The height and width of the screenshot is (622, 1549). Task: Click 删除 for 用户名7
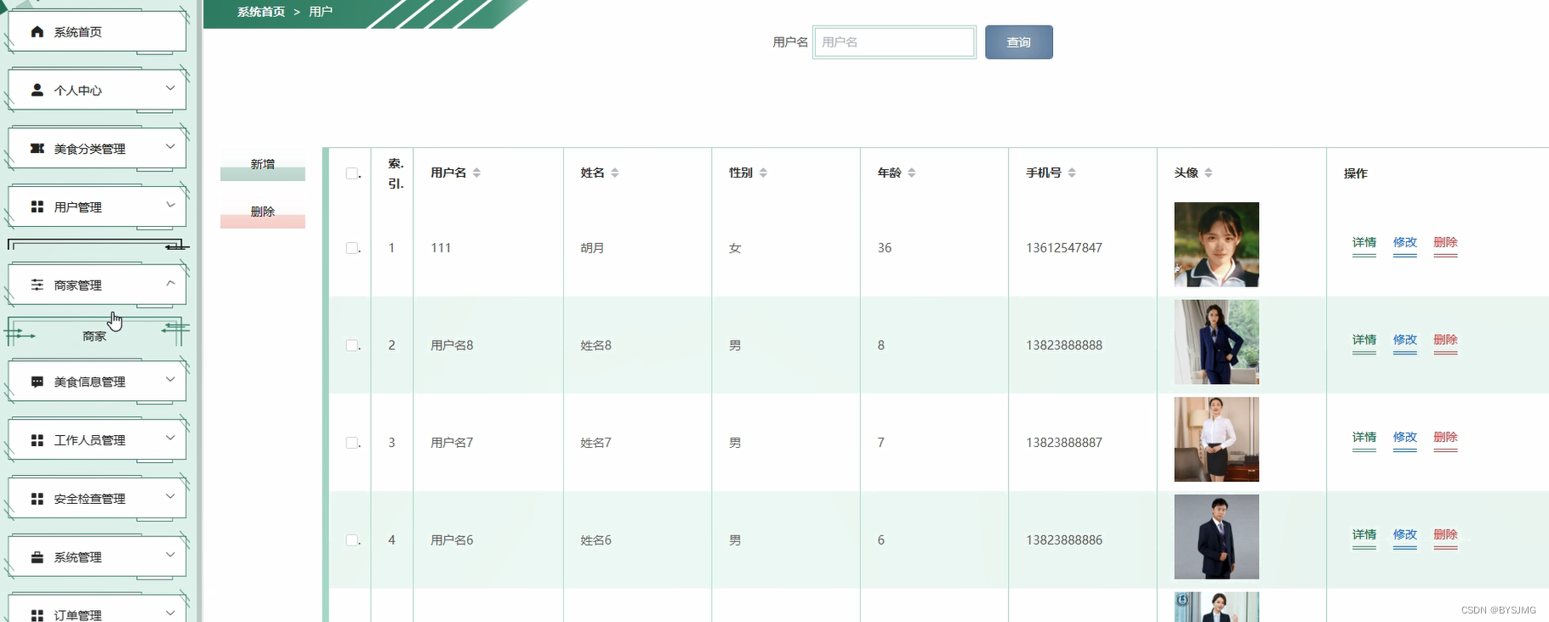1445,438
